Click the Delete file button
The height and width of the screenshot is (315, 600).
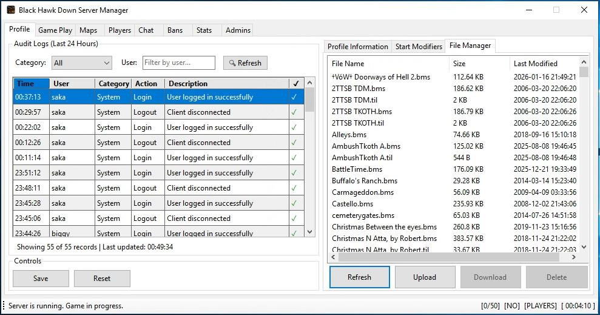point(557,277)
